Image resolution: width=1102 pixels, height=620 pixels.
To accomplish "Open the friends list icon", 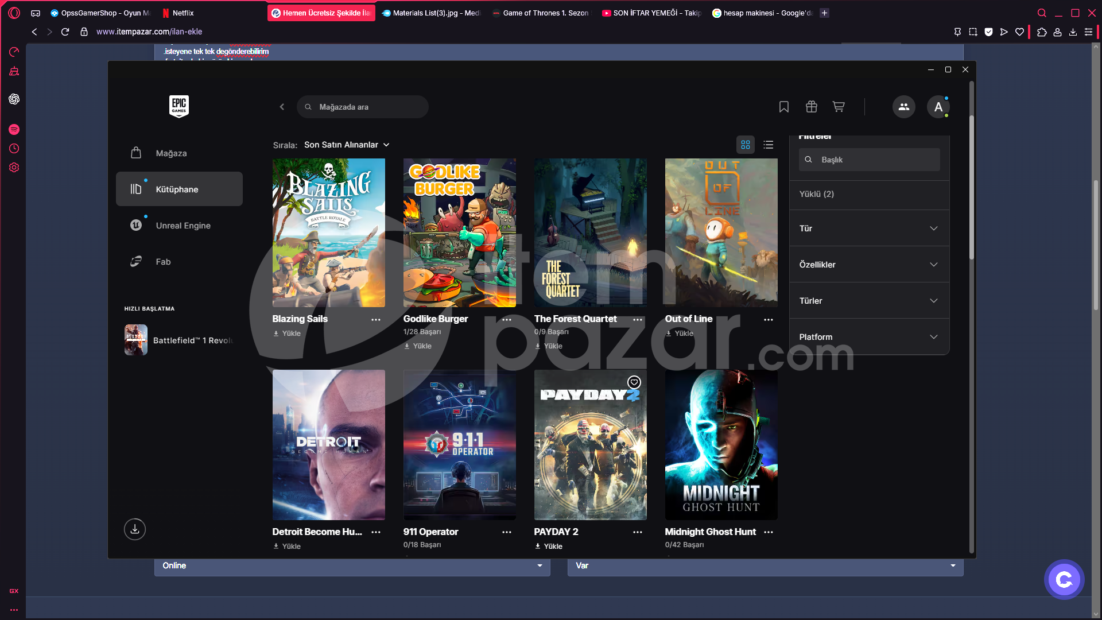I will point(903,107).
